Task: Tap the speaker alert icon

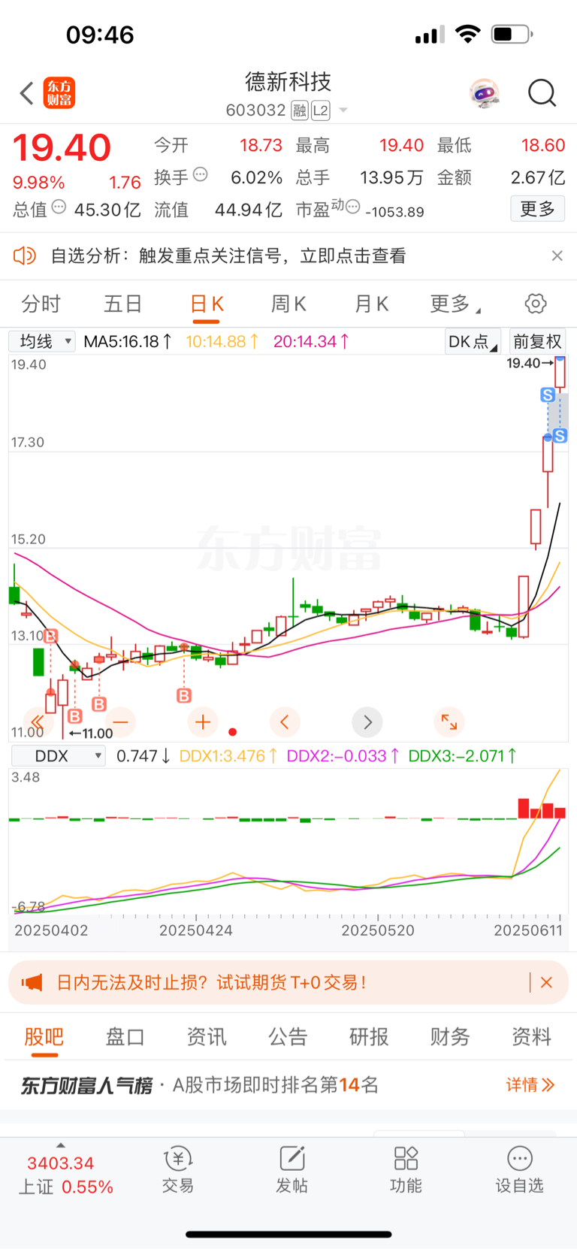Action: tap(25, 256)
